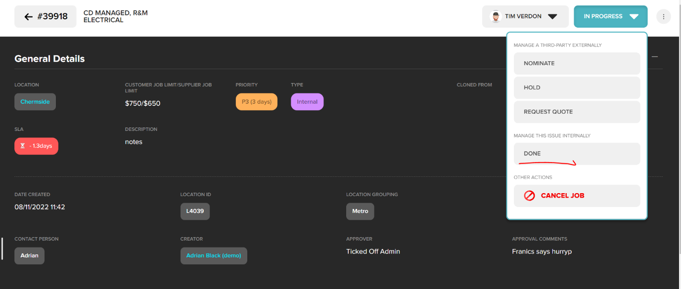
Task: Open the Tim Verdon assignee dropdown
Action: (525, 16)
